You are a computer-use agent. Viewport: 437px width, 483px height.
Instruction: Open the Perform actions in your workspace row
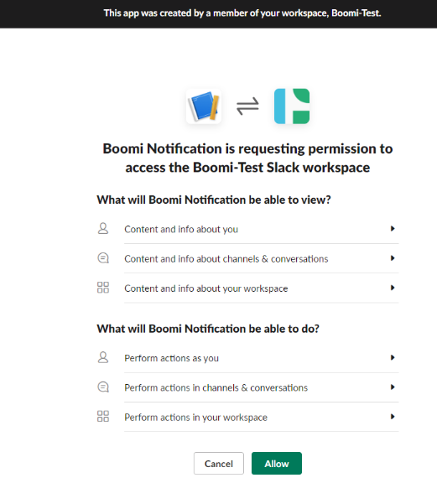pos(247,417)
